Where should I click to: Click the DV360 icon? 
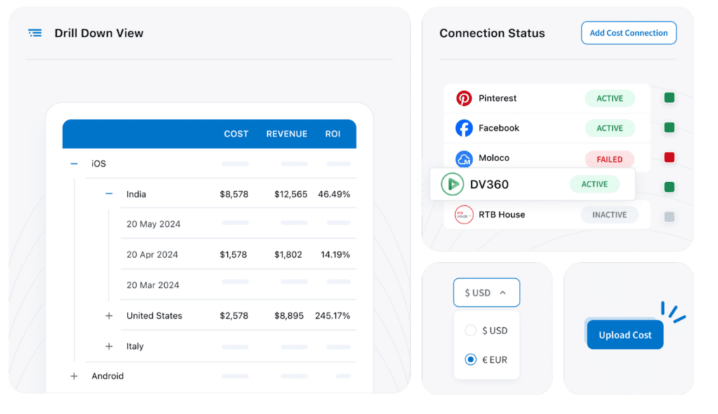[x=453, y=184]
